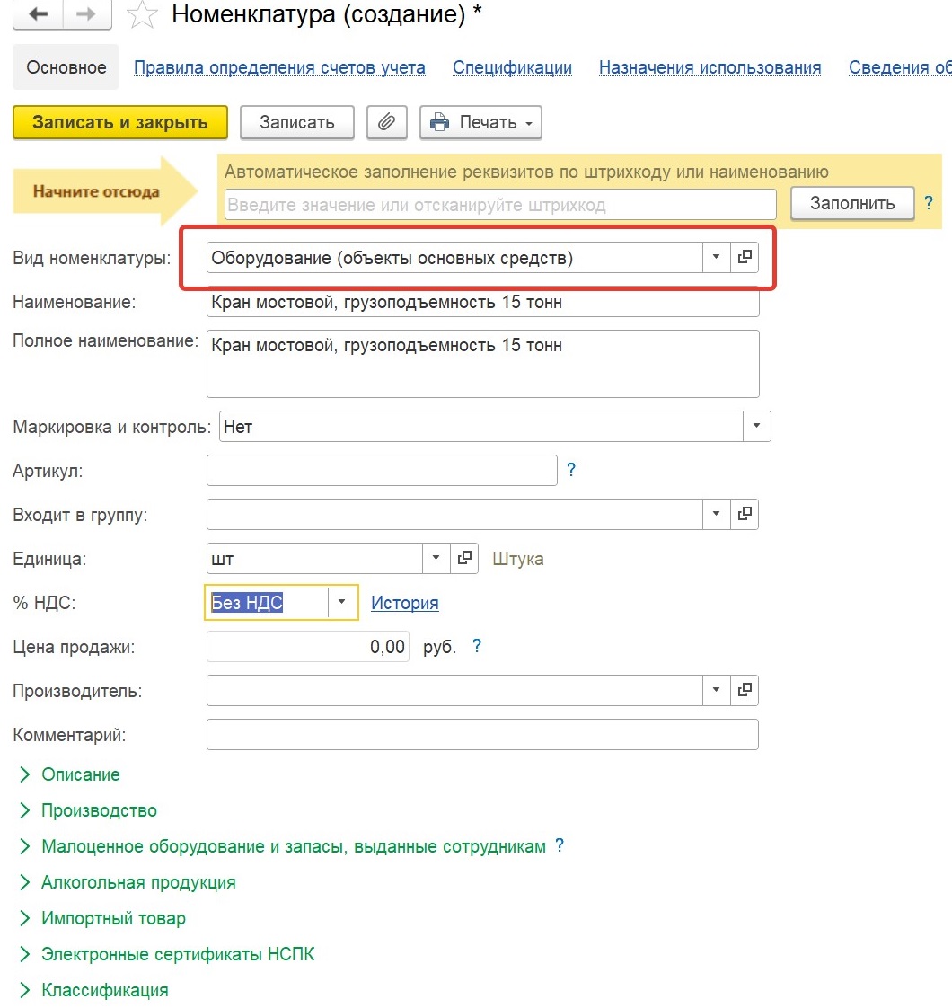The width and height of the screenshot is (952, 1008).
Task: Open the % НДС rate dropdown
Action: click(x=342, y=602)
